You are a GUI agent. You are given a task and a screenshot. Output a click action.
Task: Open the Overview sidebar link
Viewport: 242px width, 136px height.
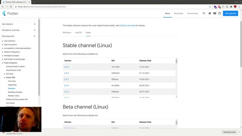[12, 81]
